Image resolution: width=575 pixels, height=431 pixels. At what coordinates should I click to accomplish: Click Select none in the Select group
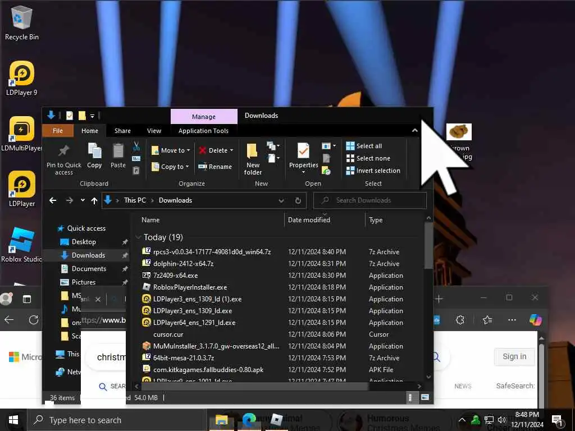coord(368,158)
